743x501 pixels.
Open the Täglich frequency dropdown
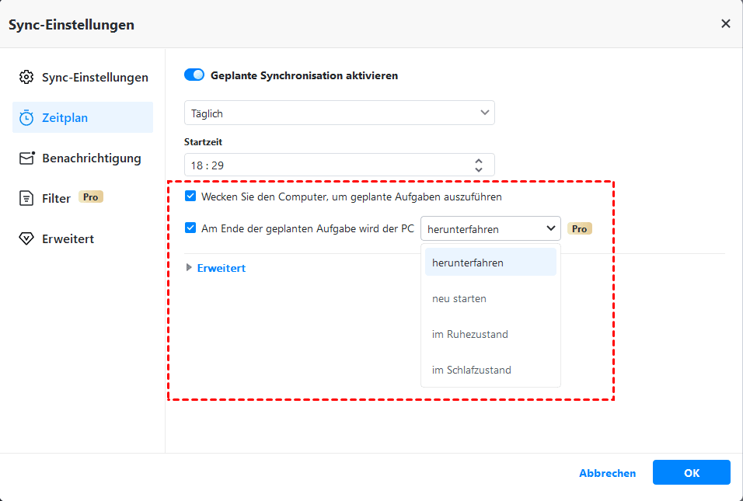[x=339, y=113]
